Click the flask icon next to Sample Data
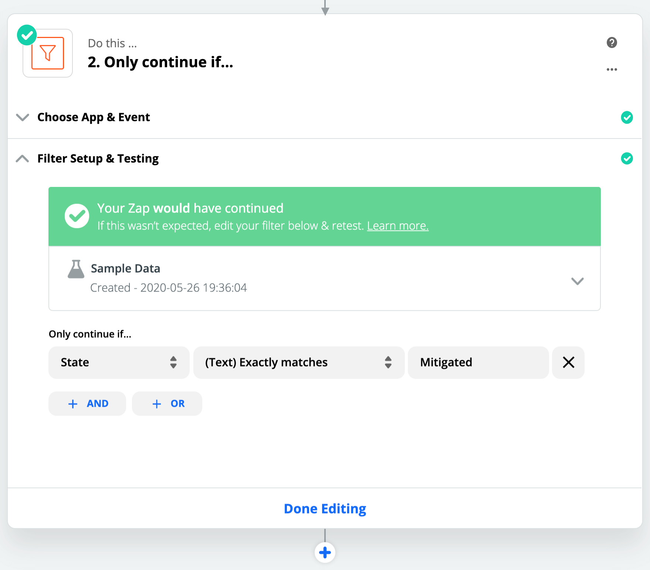The height and width of the screenshot is (570, 650). click(76, 269)
